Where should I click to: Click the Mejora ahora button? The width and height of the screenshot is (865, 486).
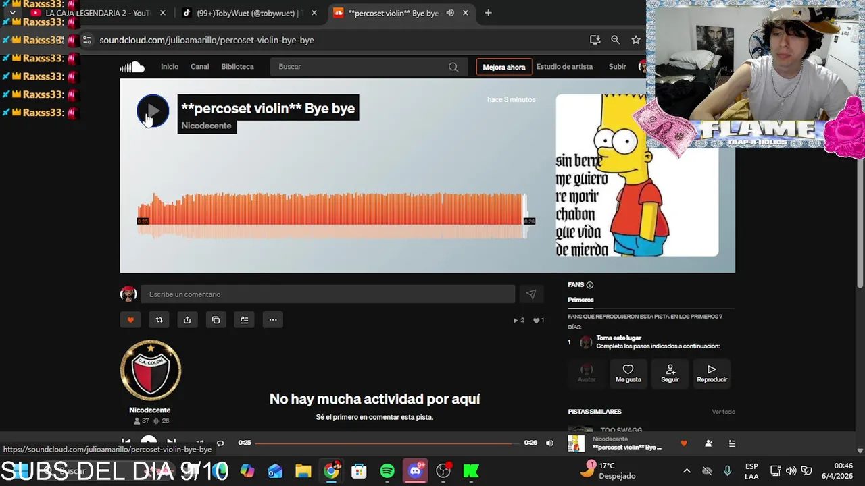503,67
